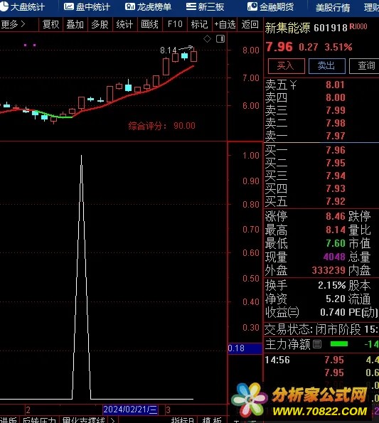379x423 pixels.
Task: Click 卖四 price 8.00
Action: pos(336,97)
